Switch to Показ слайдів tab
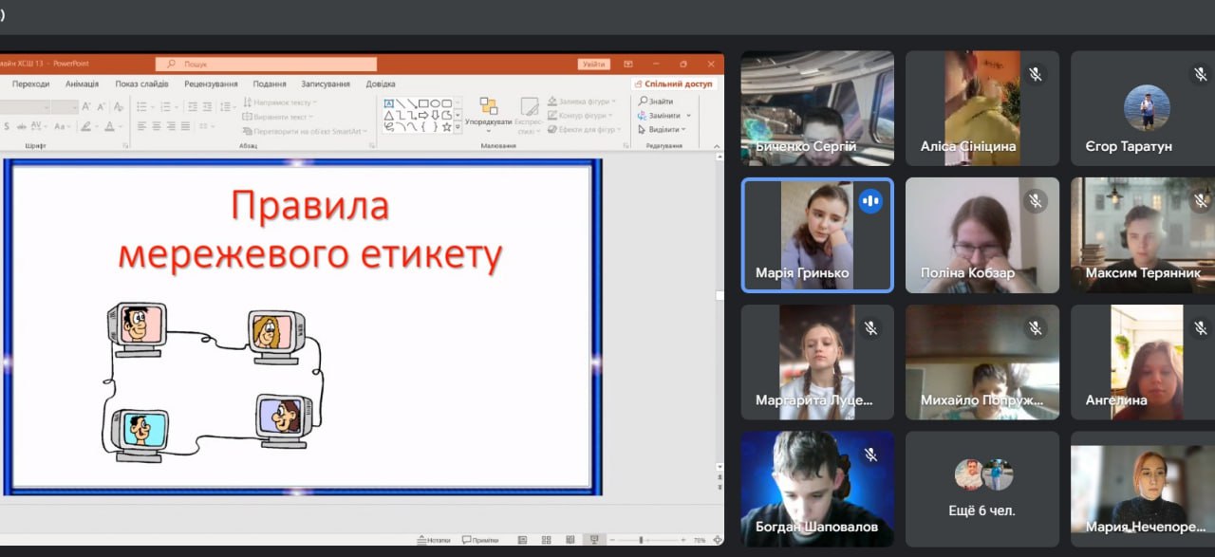Image resolution: width=1215 pixels, height=557 pixels. (x=141, y=84)
